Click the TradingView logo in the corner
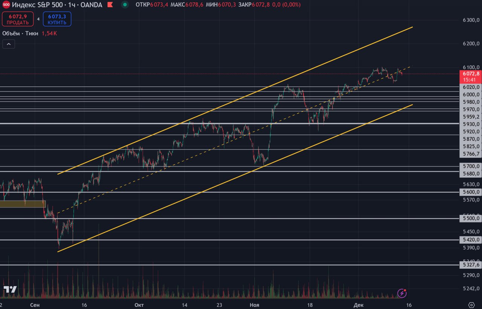Viewport: 482px width, 309px height. click(x=10, y=289)
